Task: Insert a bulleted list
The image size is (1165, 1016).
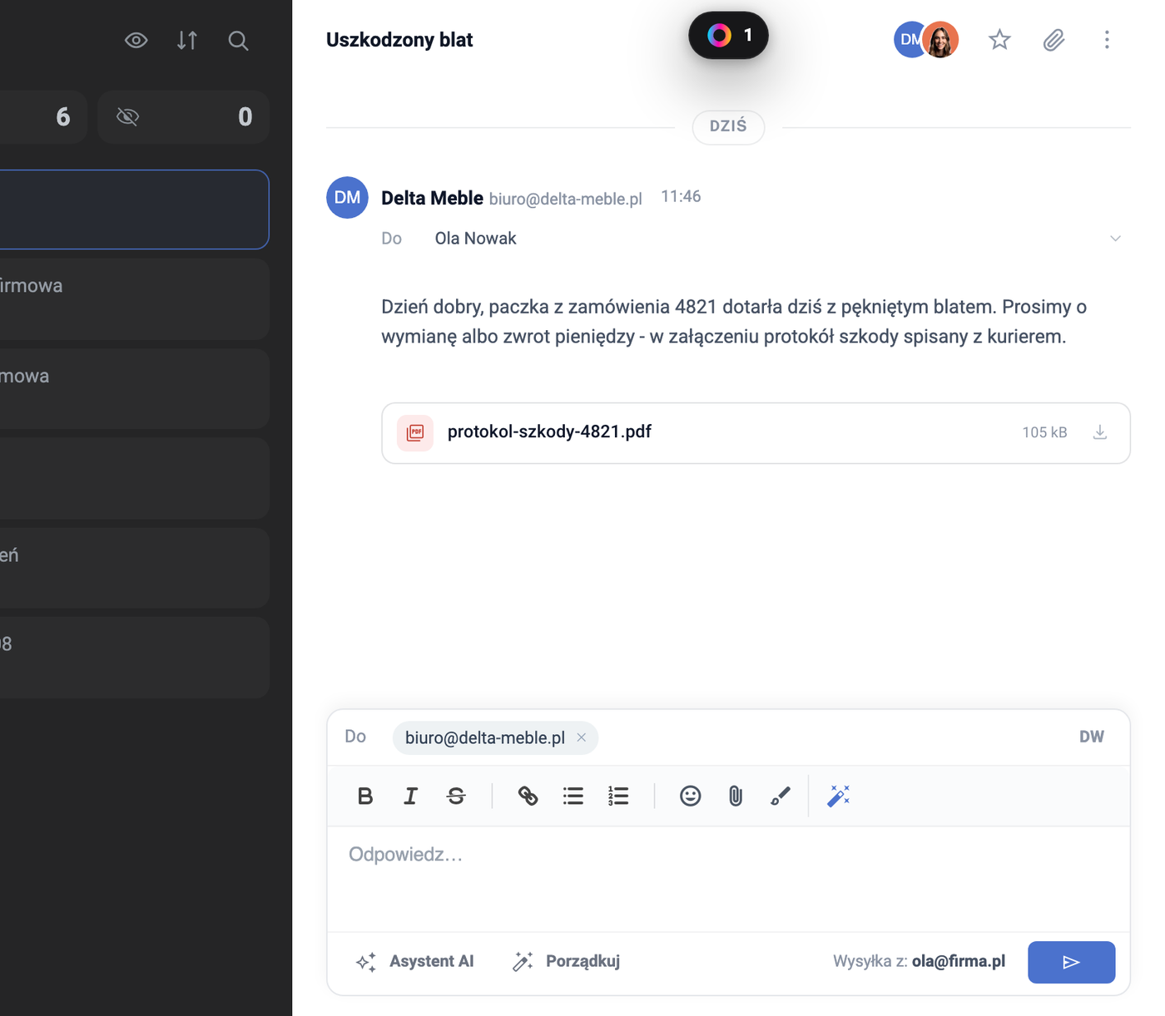Action: click(573, 796)
